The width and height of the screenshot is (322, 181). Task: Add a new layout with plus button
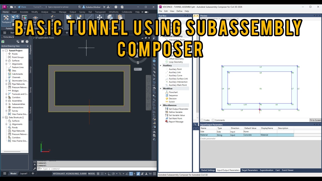33,173
